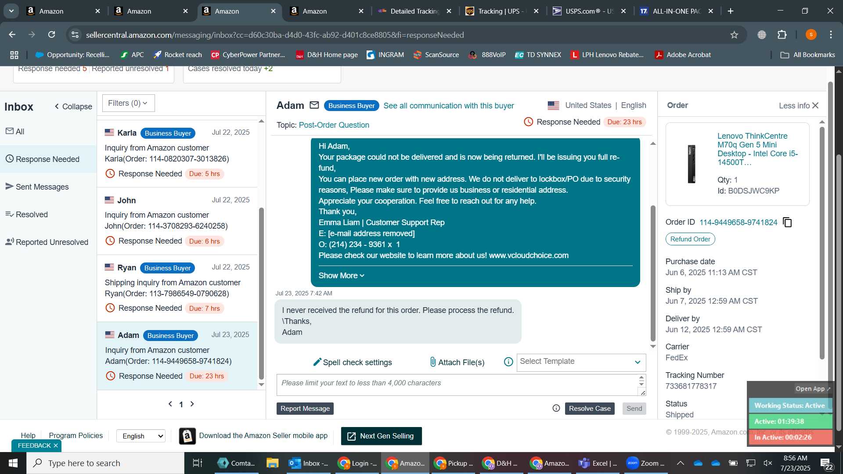The image size is (843, 474).
Task: Copy the Order ID with the copy icon
Action: point(788,223)
